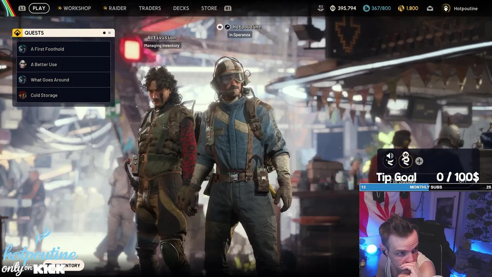Screen dimensions: 492x277
Task: Click the A First Foothold trader portrait
Action: click(23, 49)
